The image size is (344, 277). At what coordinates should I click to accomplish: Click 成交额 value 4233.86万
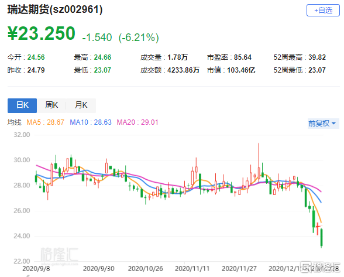tap(184, 70)
